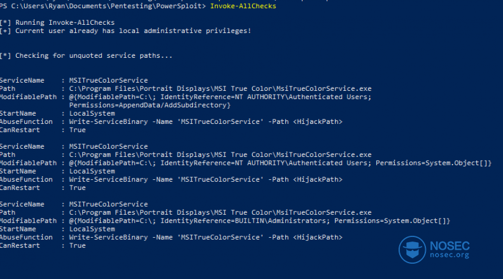Click the first CanRestart True value
Image resolution: width=503 pixels, height=279 pixels.
pyautogui.click(x=77, y=130)
